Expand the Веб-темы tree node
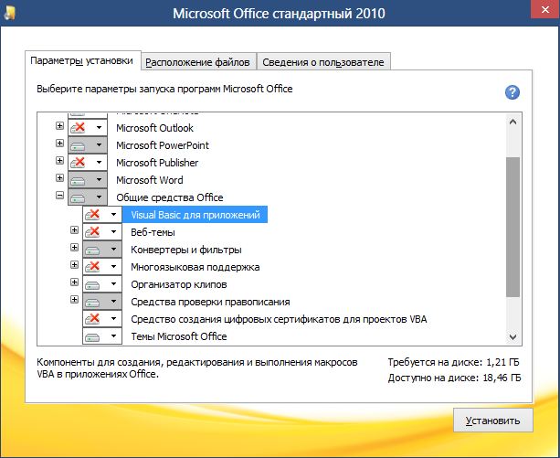Image resolution: width=560 pixels, height=458 pixels. [74, 230]
